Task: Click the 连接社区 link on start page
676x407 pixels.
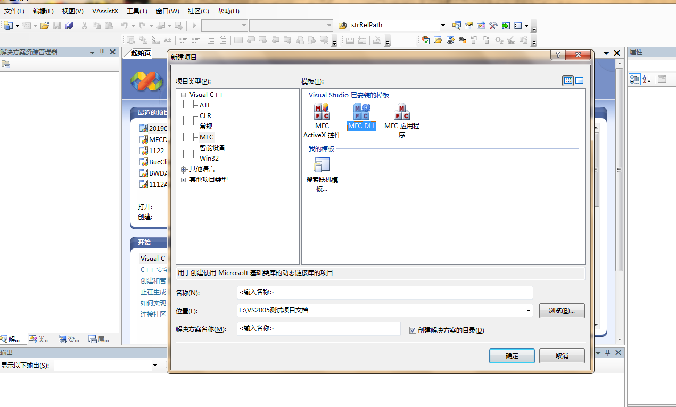Action: pos(153,314)
